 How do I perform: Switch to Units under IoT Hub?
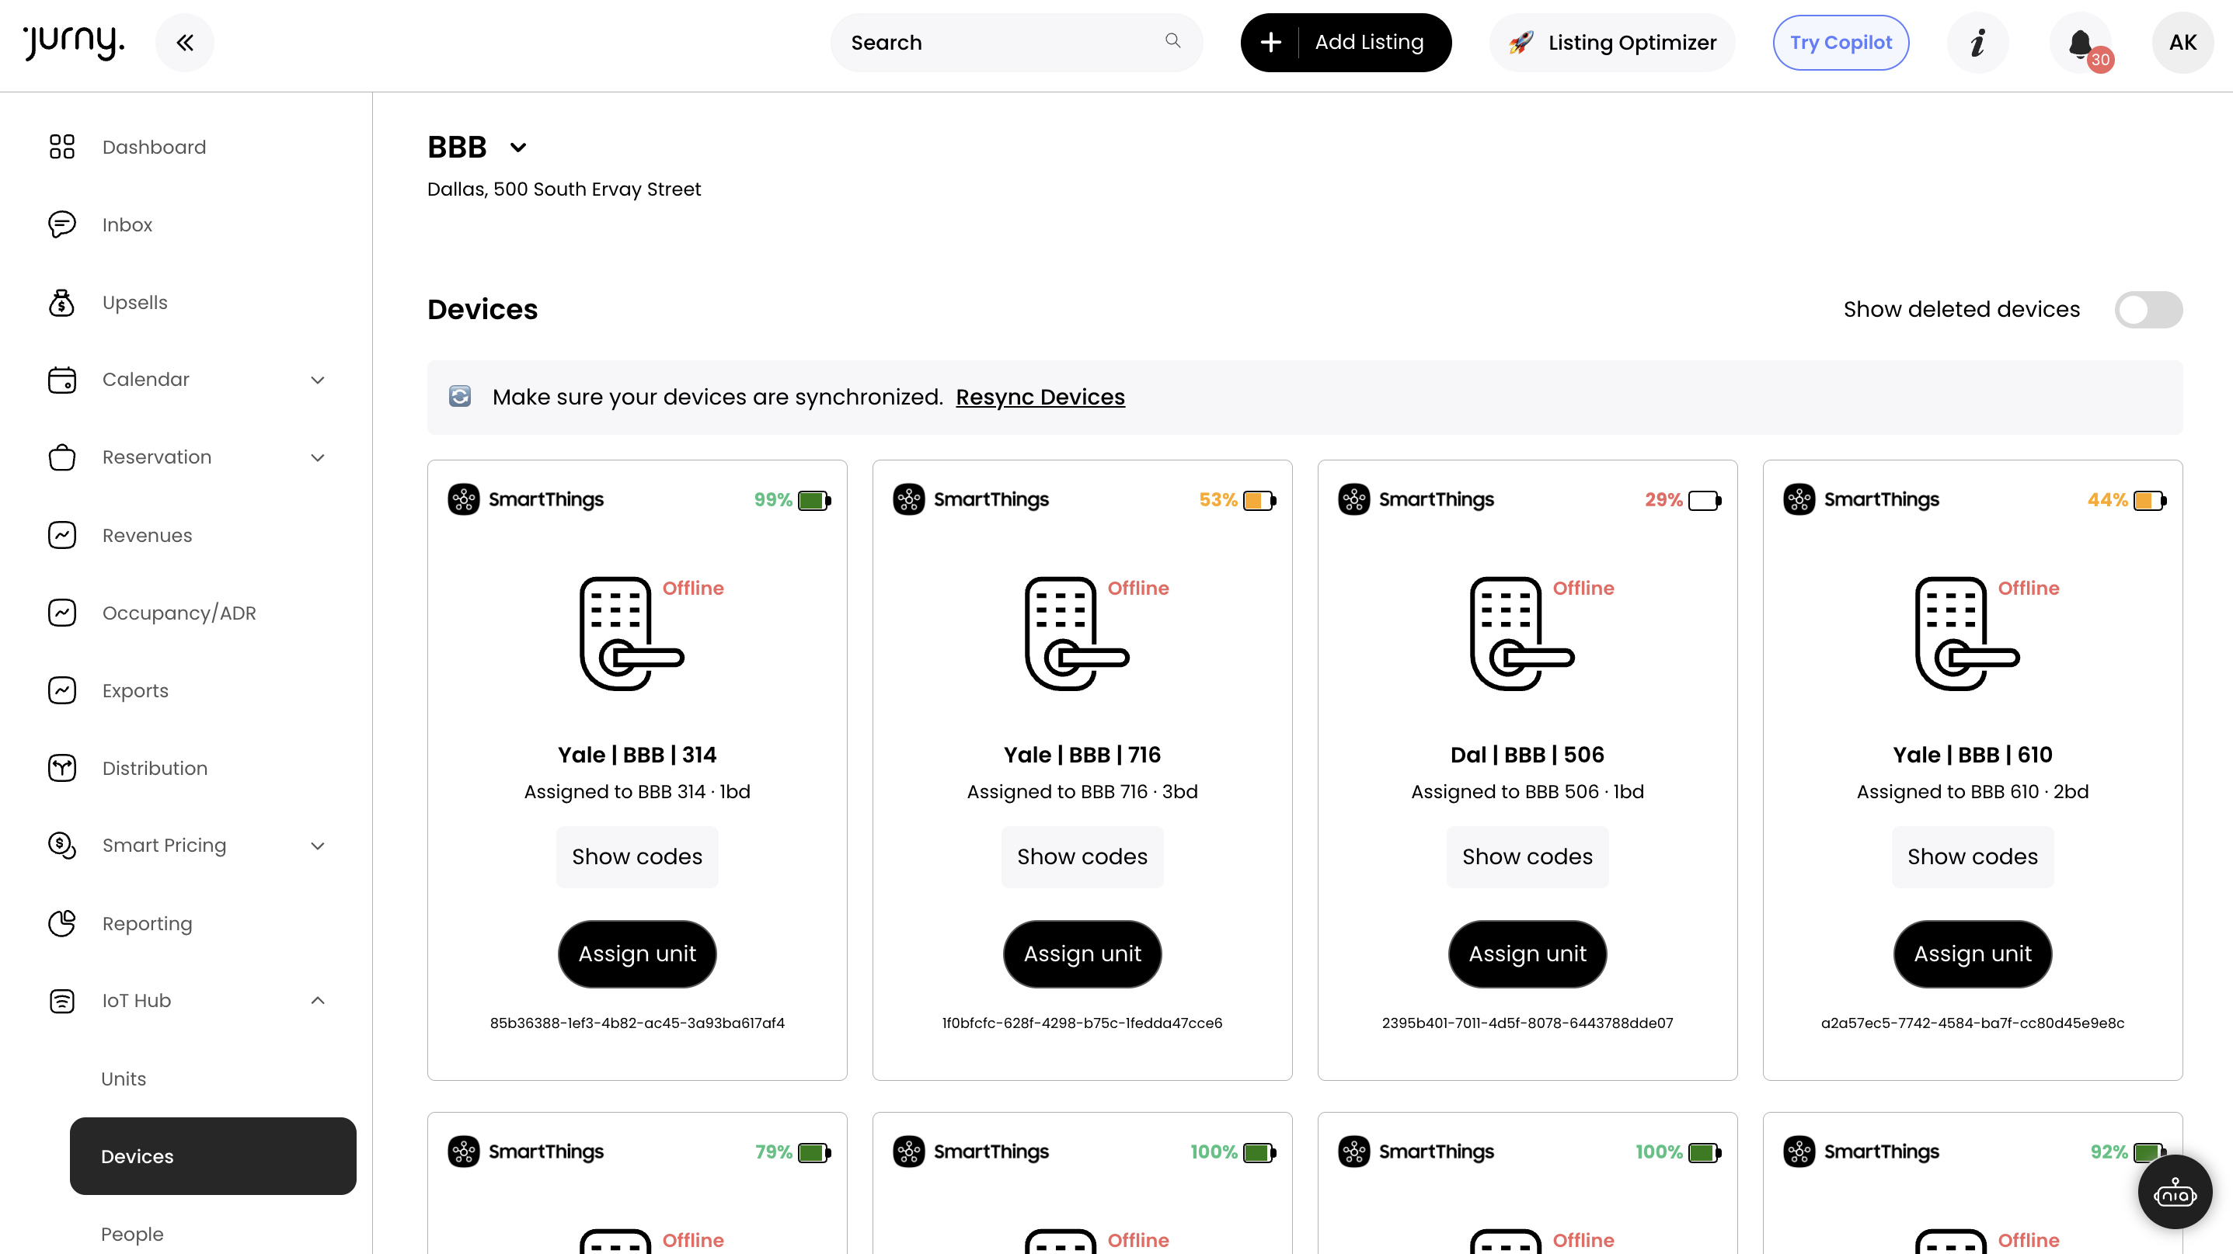(x=123, y=1079)
